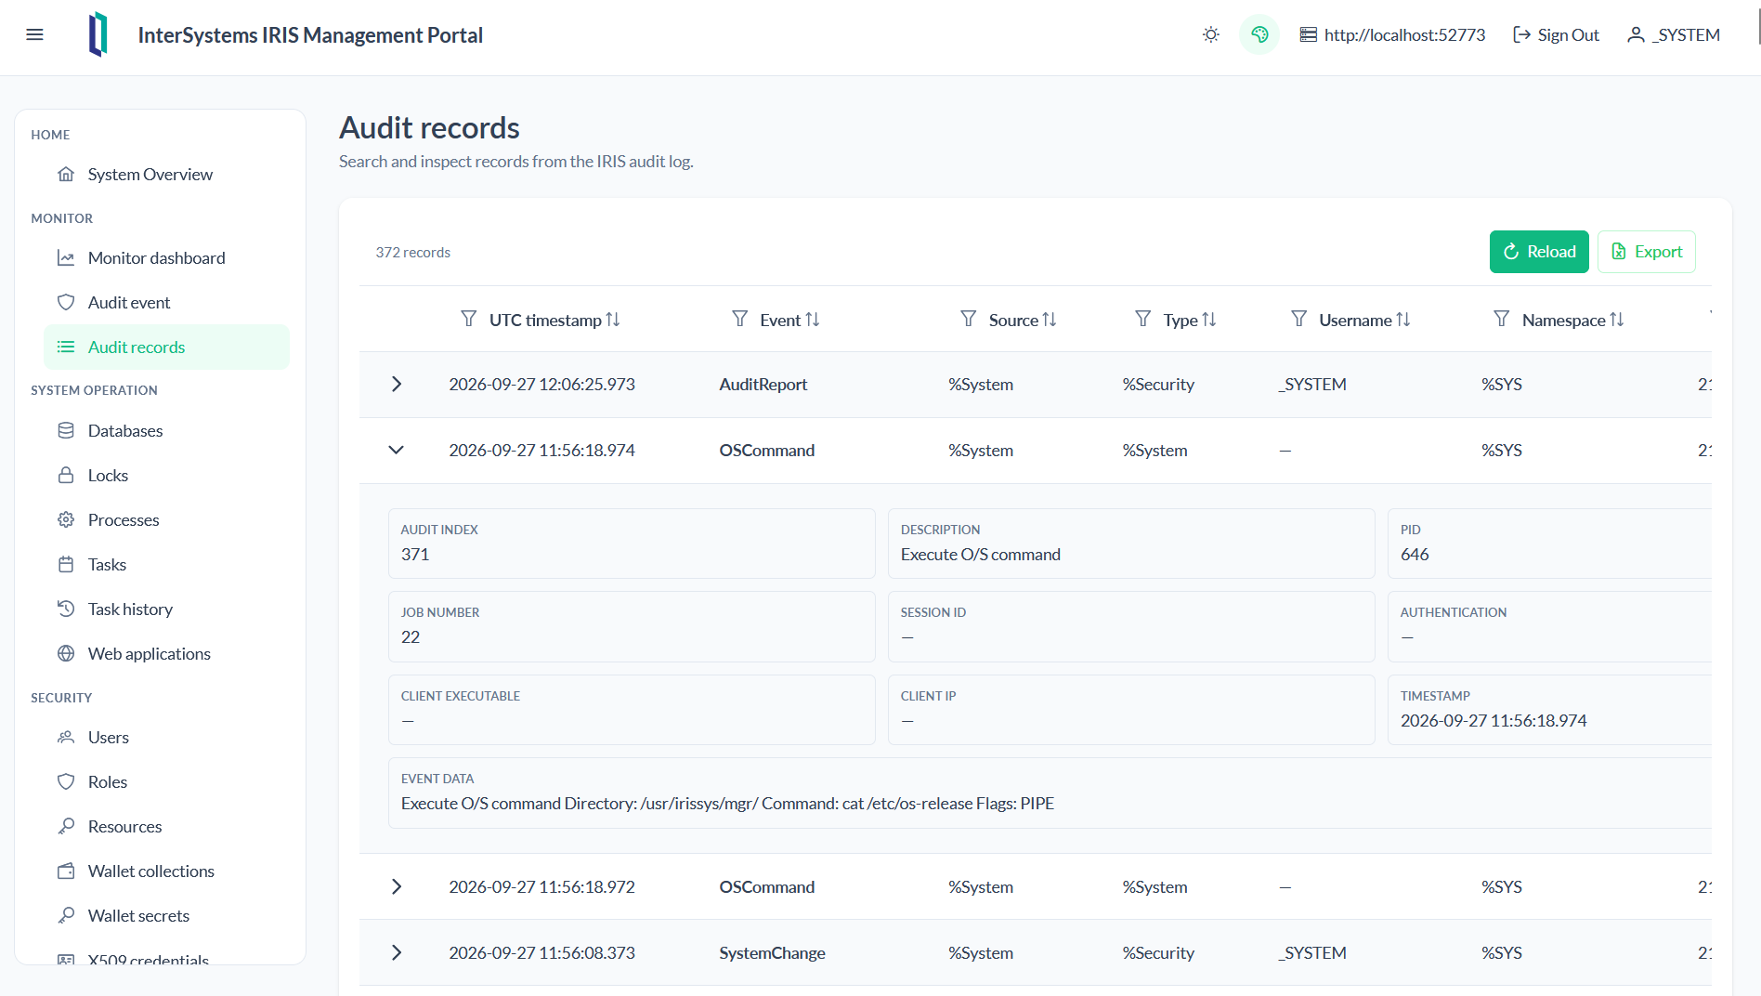The image size is (1761, 996).
Task: Open the Databases page
Action: click(166, 431)
